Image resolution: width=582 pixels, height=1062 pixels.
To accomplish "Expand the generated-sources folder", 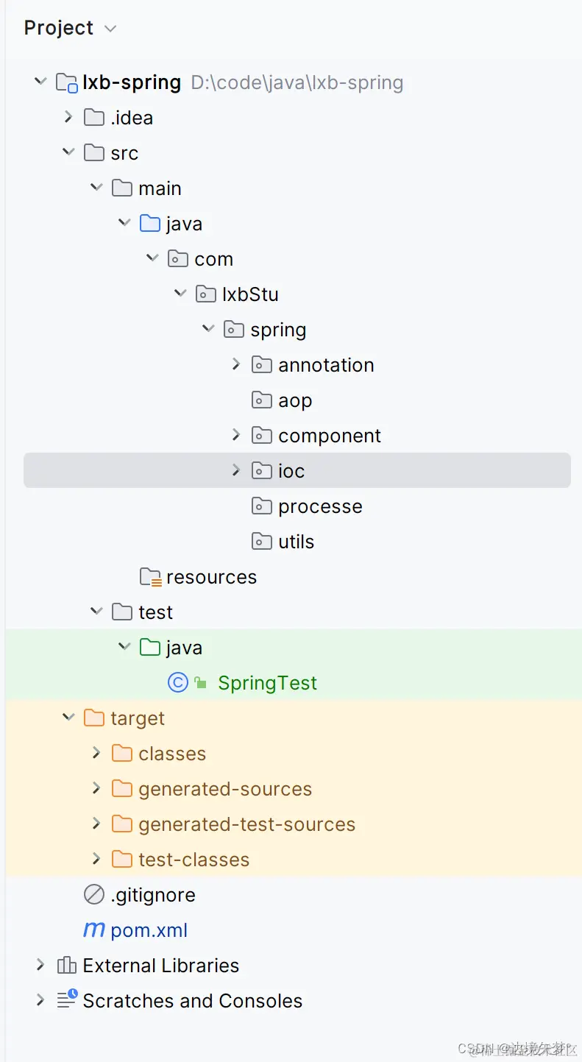I will click(96, 789).
